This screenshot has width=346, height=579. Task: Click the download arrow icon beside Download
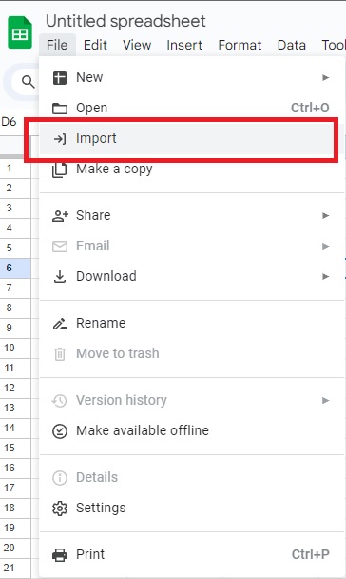(60, 276)
